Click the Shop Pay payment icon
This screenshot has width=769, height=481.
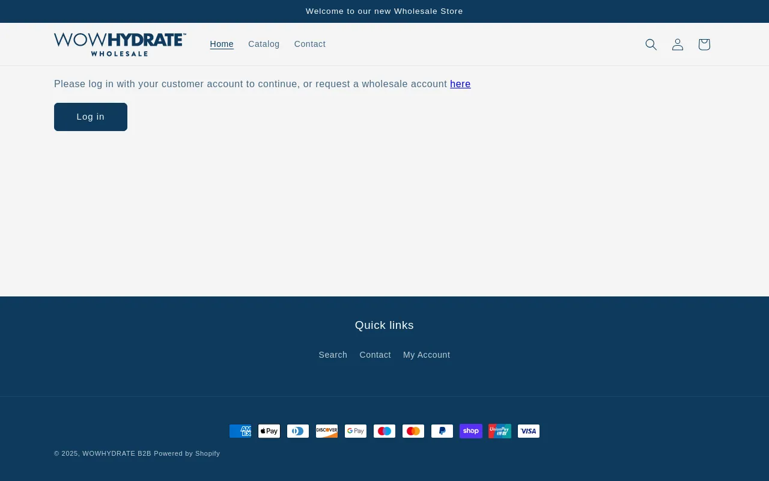click(x=471, y=431)
